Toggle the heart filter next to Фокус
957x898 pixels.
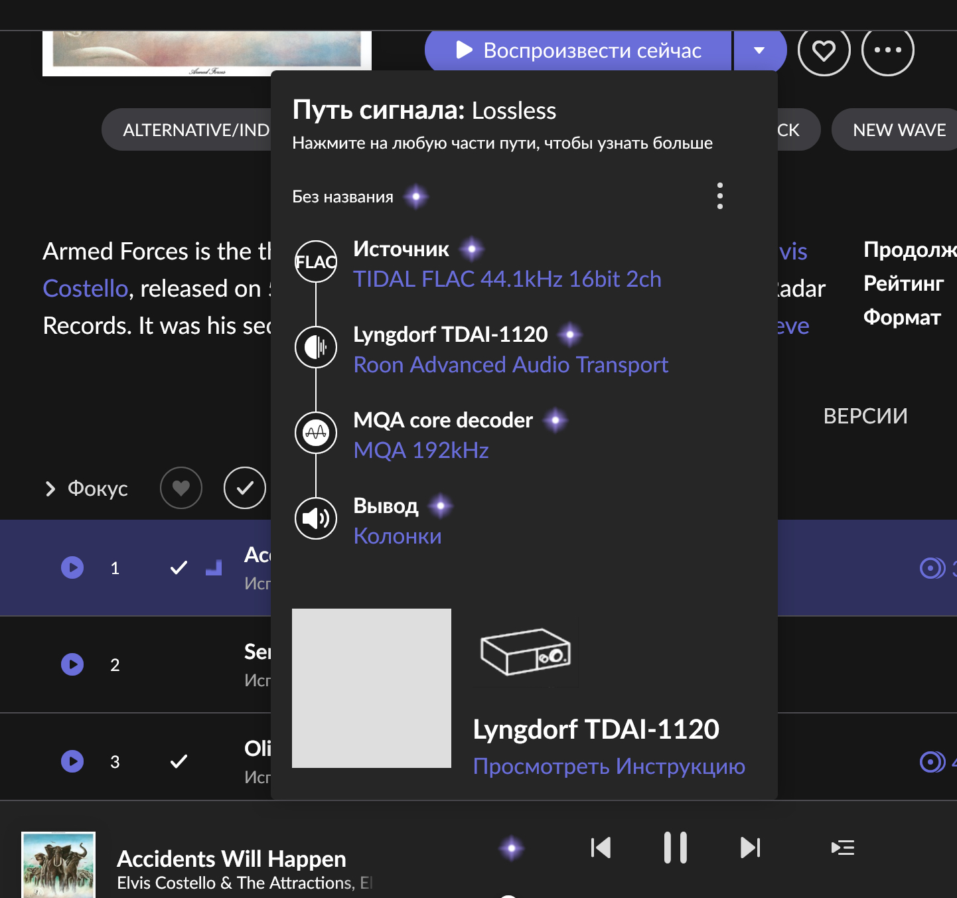[181, 488]
